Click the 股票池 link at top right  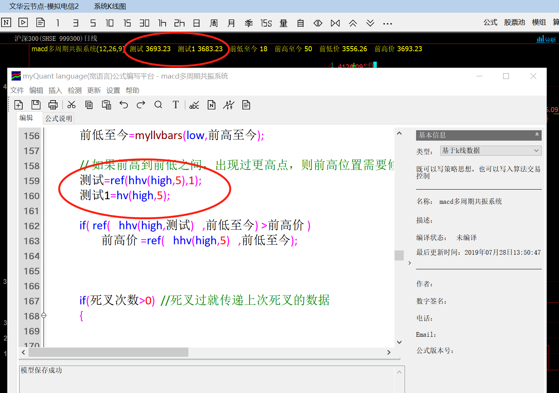point(514,22)
